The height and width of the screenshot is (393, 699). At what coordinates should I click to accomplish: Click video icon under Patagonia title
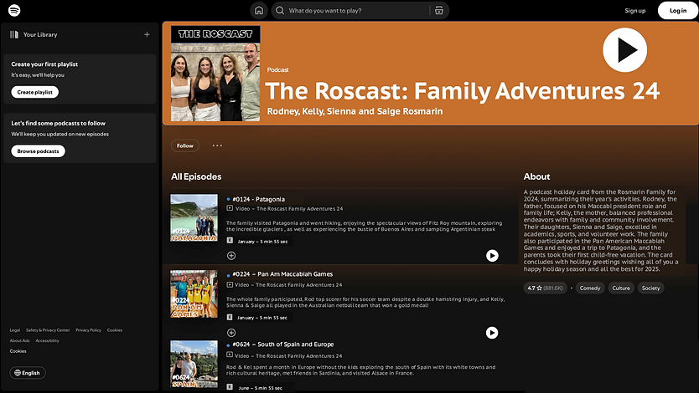click(230, 208)
